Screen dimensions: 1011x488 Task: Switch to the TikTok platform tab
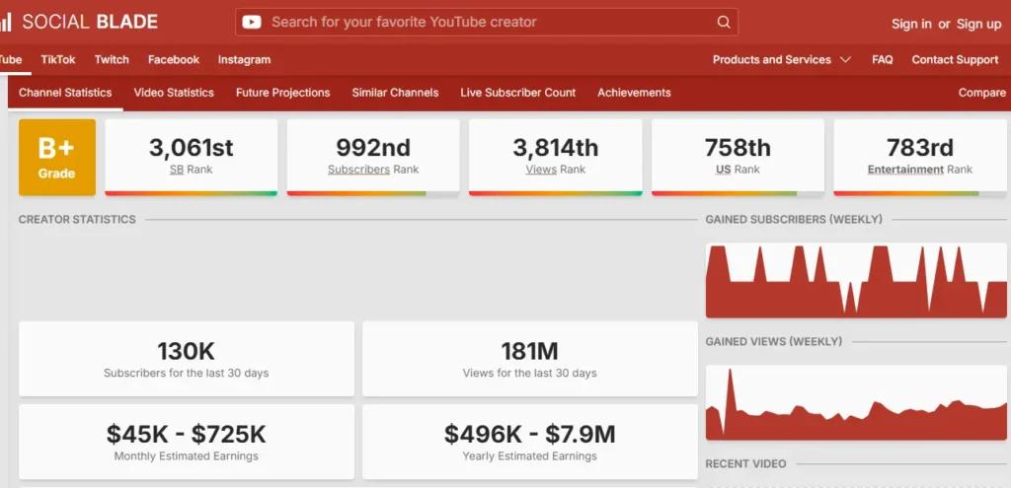tap(58, 59)
